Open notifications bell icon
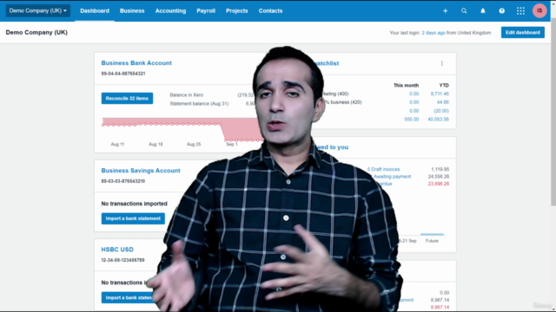 (x=483, y=11)
